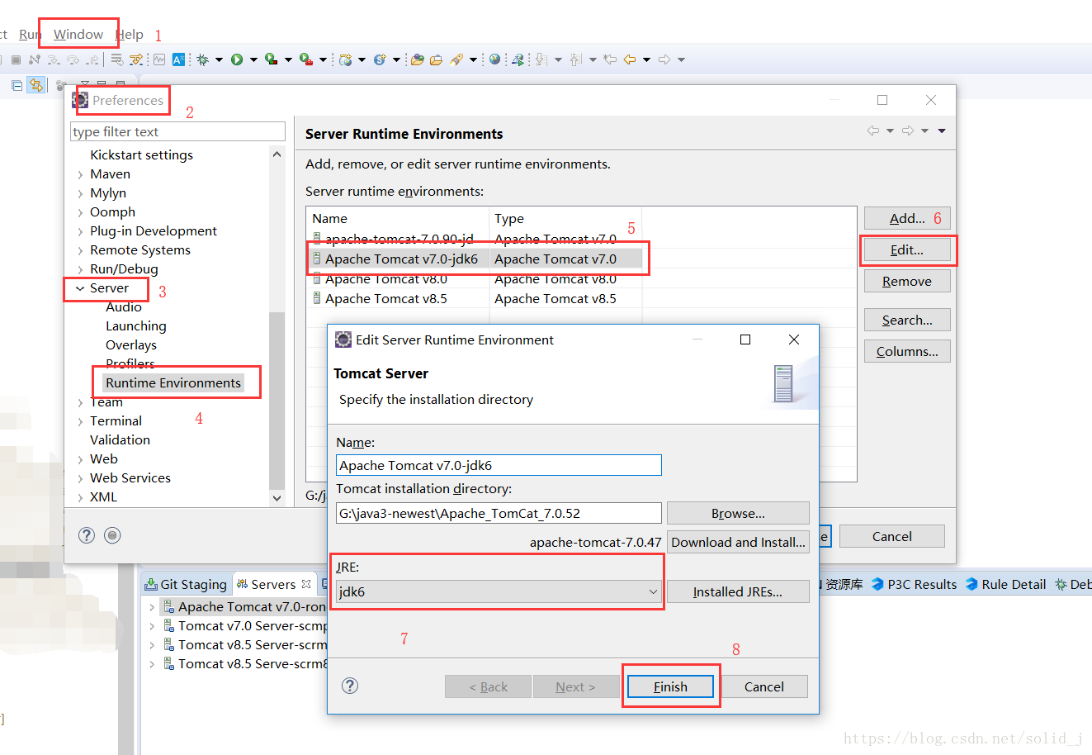1092x755 pixels.
Task: Click the Drop to Frame icon
Action: [116, 59]
